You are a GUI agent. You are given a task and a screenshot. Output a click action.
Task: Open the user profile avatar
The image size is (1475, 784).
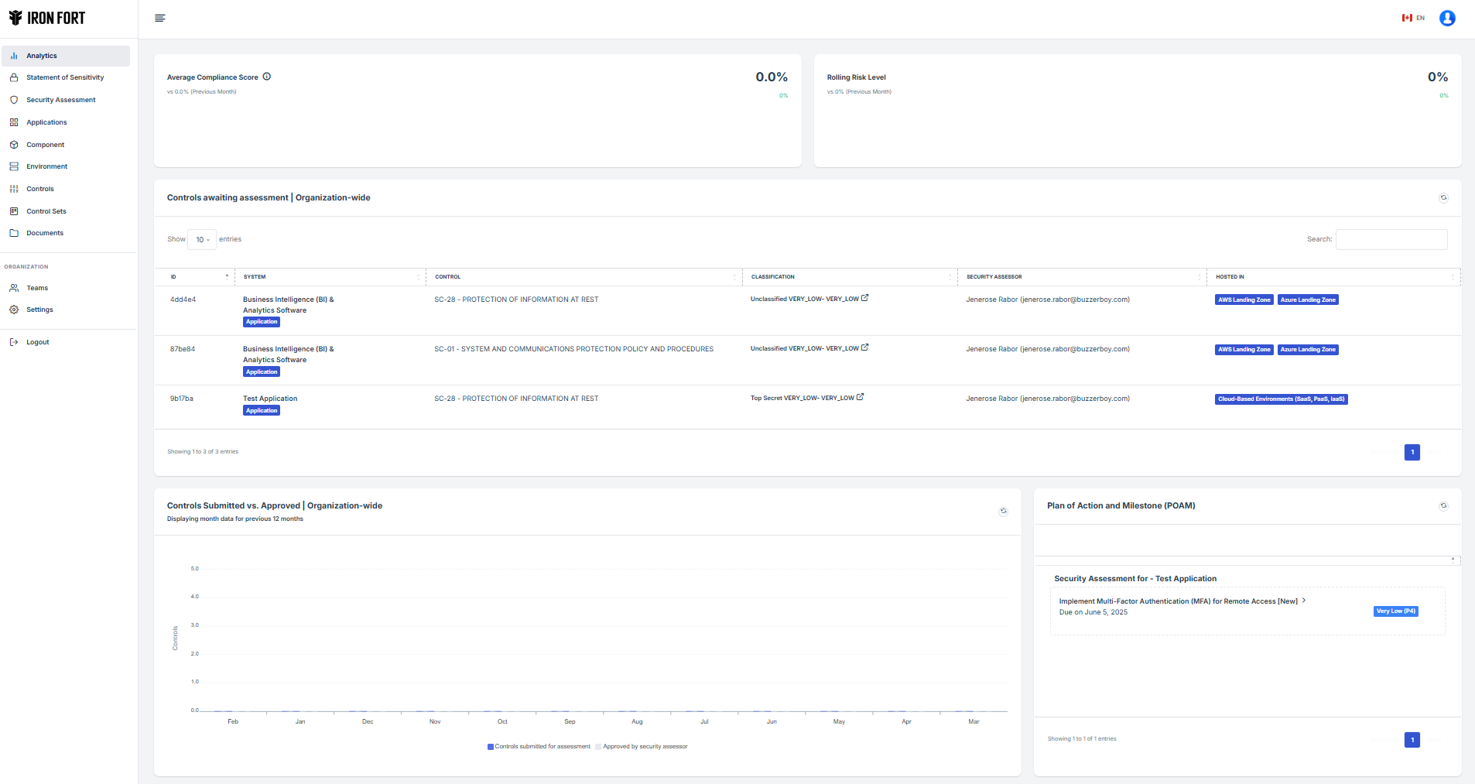click(x=1446, y=18)
